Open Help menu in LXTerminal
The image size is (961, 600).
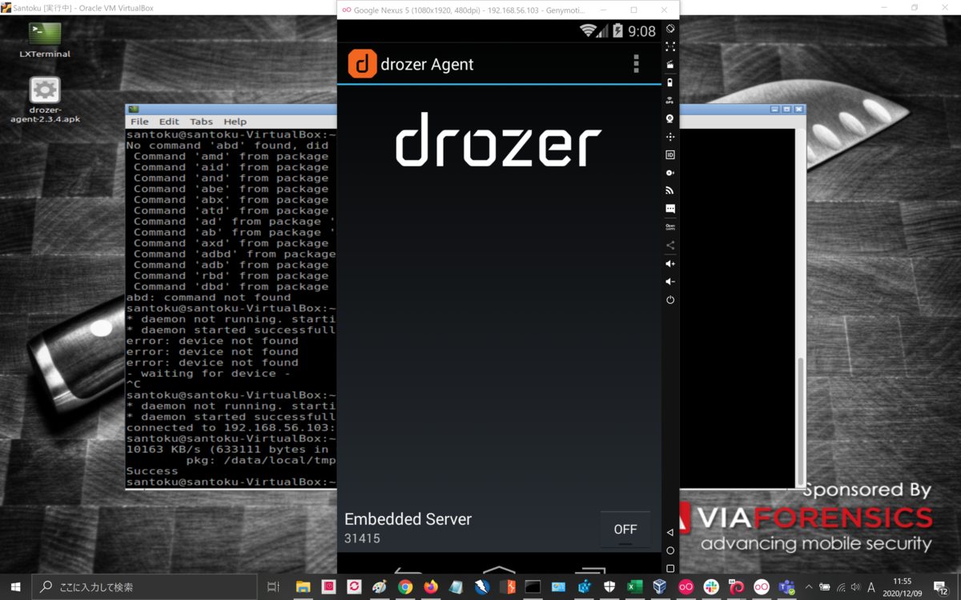[x=235, y=122]
